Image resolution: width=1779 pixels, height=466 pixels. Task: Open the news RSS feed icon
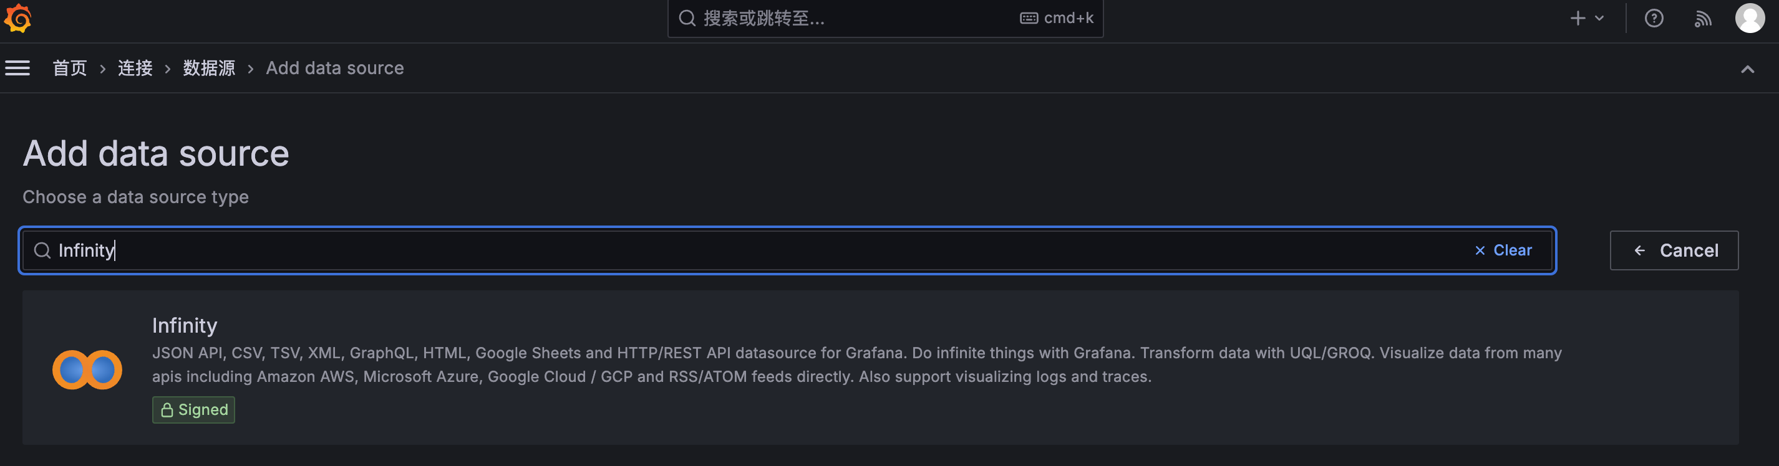(1702, 19)
